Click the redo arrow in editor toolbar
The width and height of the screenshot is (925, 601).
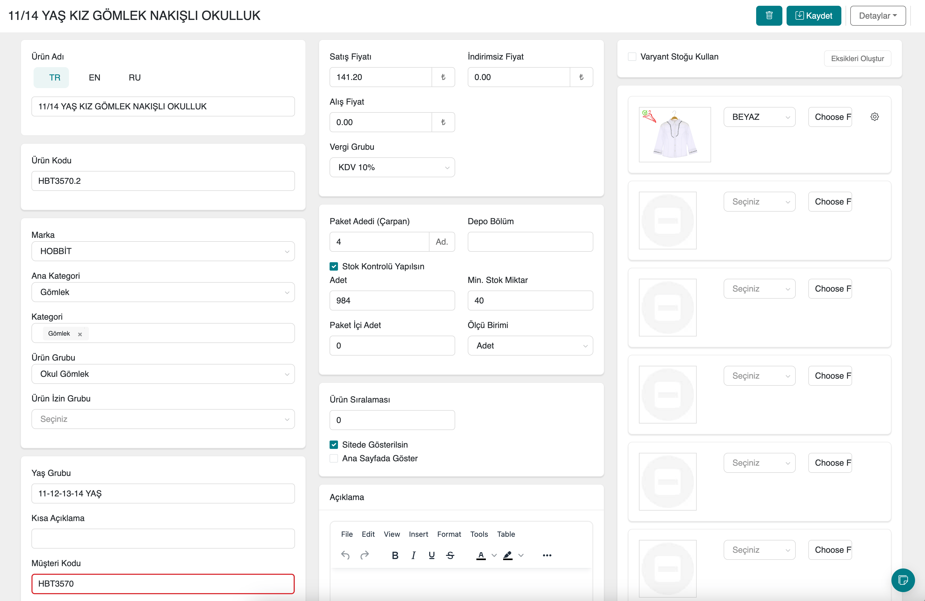click(x=364, y=555)
